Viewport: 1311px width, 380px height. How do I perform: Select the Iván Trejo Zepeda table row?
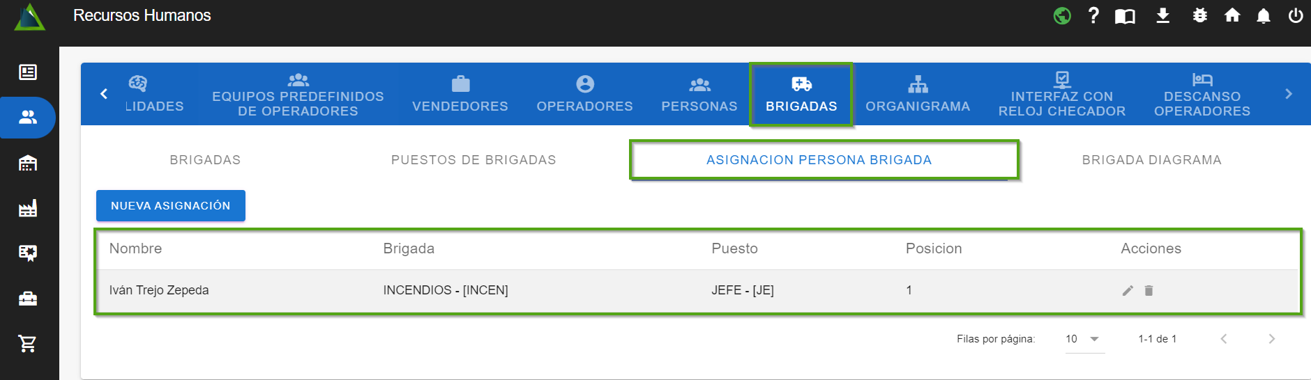[x=488, y=291]
